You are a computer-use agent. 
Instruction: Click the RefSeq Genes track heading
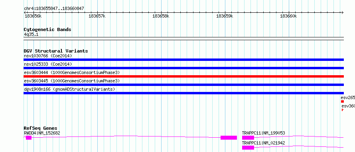[x=41, y=128]
